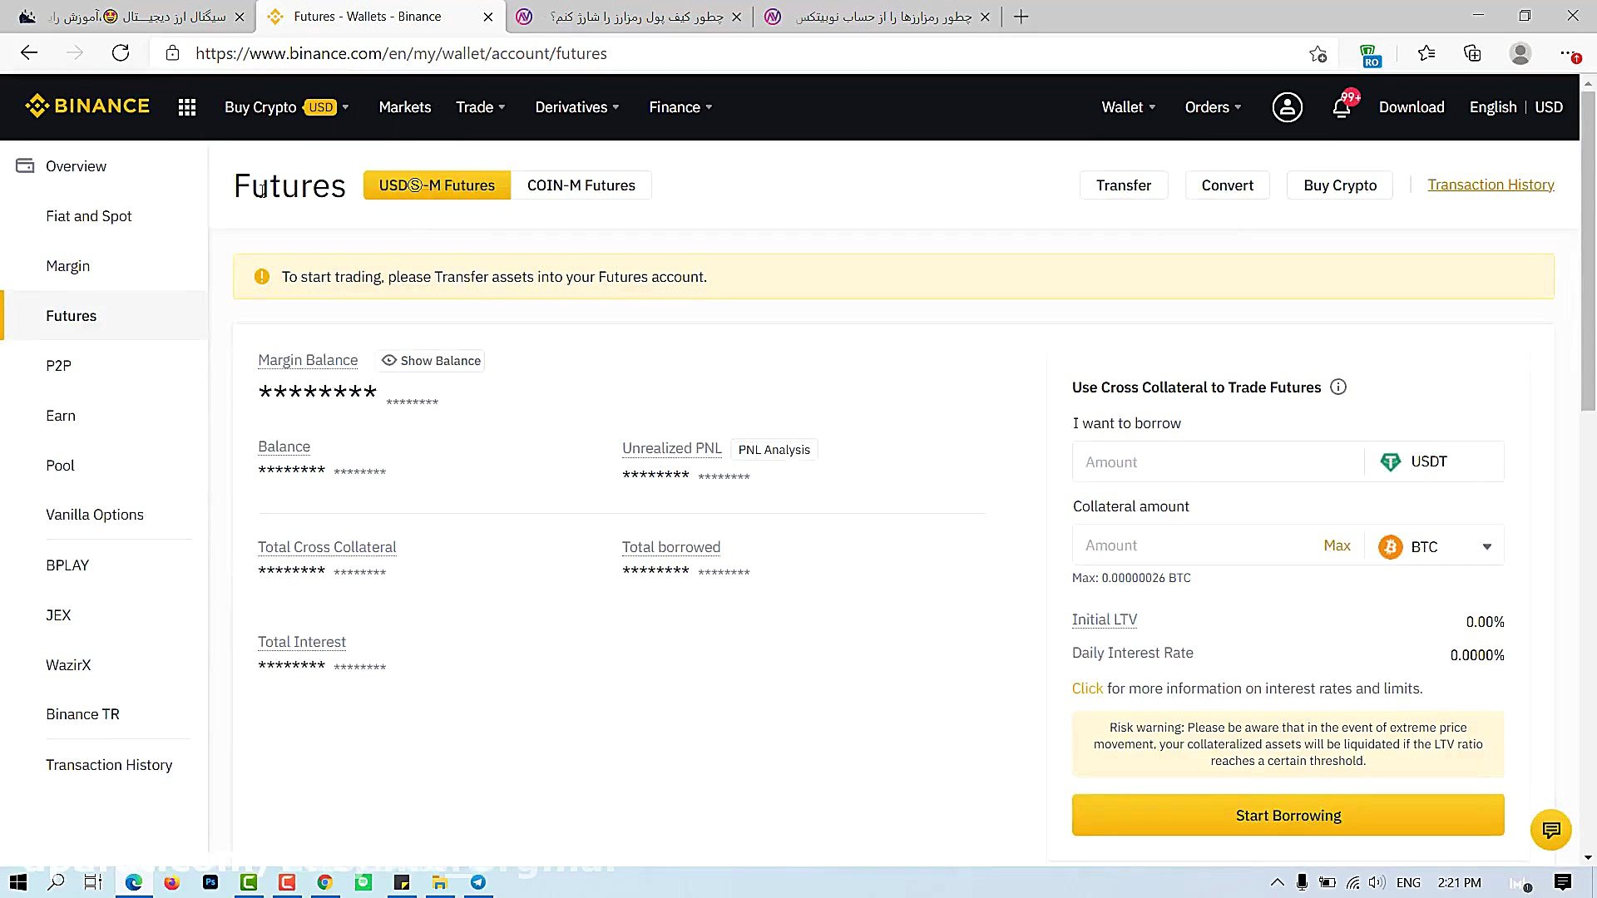Toggle Show Balance eye button

[x=432, y=360]
